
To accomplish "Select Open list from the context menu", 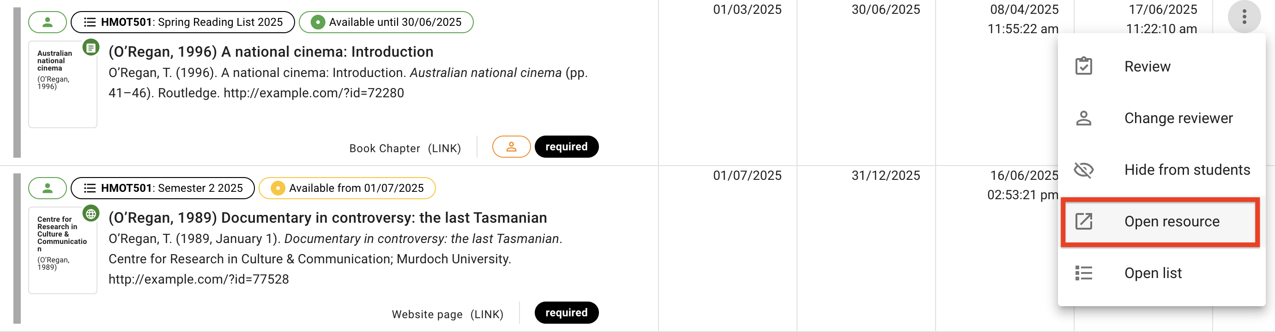I will tap(1152, 273).
